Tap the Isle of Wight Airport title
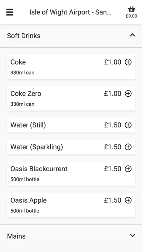 [70, 12]
